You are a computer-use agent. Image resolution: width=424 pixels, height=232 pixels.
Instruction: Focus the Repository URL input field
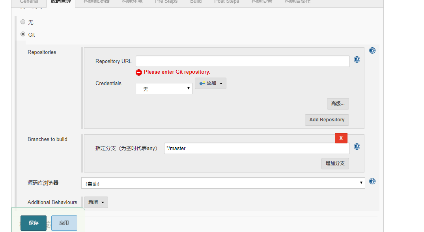click(243, 61)
